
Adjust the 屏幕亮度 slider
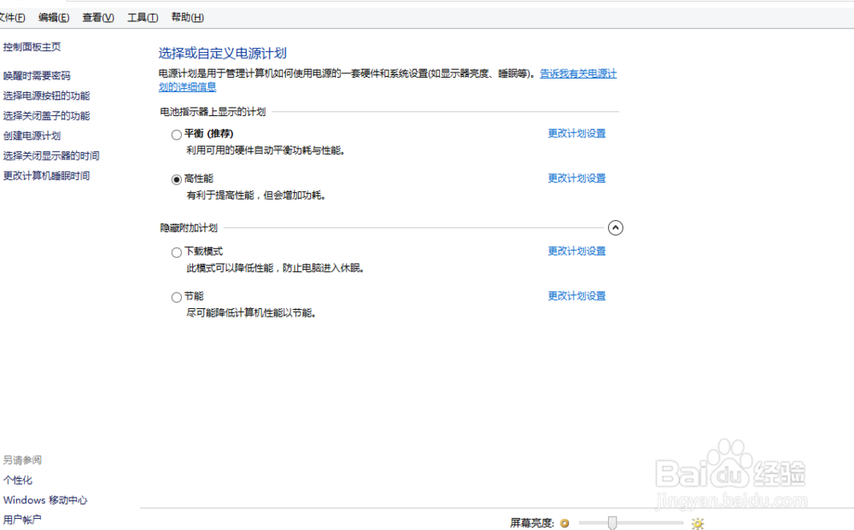pyautogui.click(x=611, y=523)
